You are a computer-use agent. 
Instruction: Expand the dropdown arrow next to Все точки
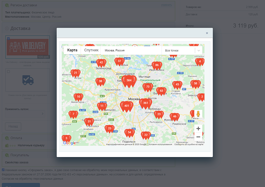[199, 50]
